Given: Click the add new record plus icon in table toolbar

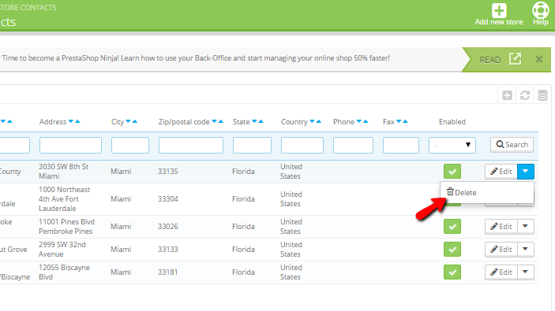Looking at the screenshot, I should point(507,95).
